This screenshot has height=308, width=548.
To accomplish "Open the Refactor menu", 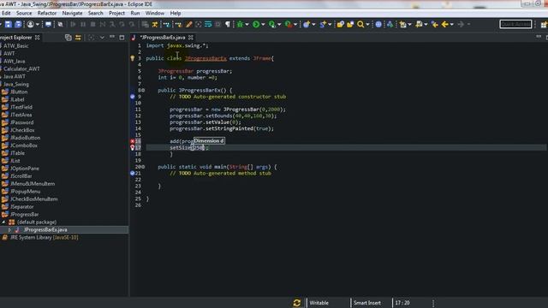I will [47, 14].
